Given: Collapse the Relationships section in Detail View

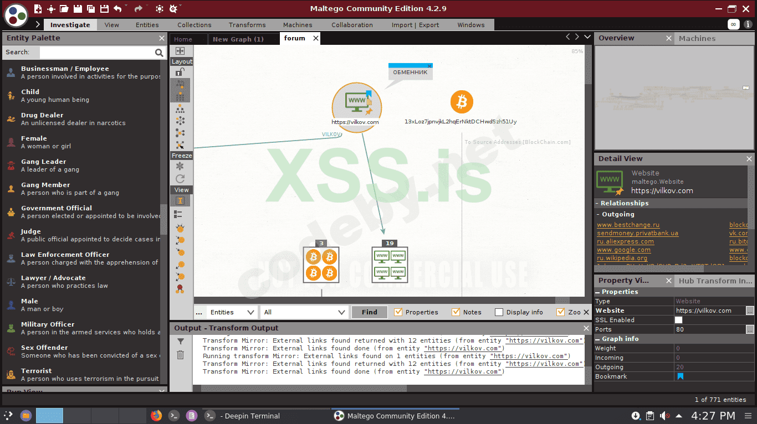Looking at the screenshot, I should point(598,203).
